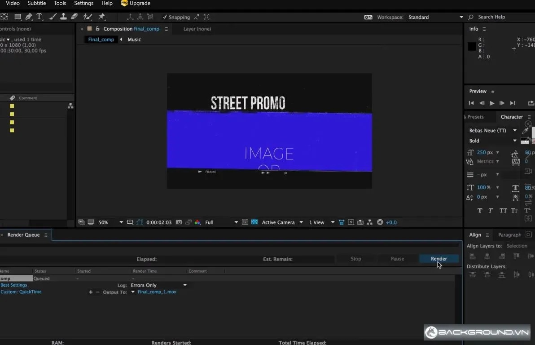The image size is (535, 345).
Task: Open the Tools menu
Action: [60, 3]
